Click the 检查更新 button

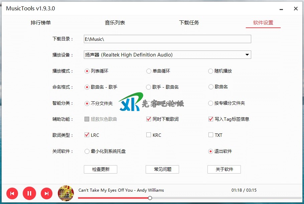coord(101,169)
